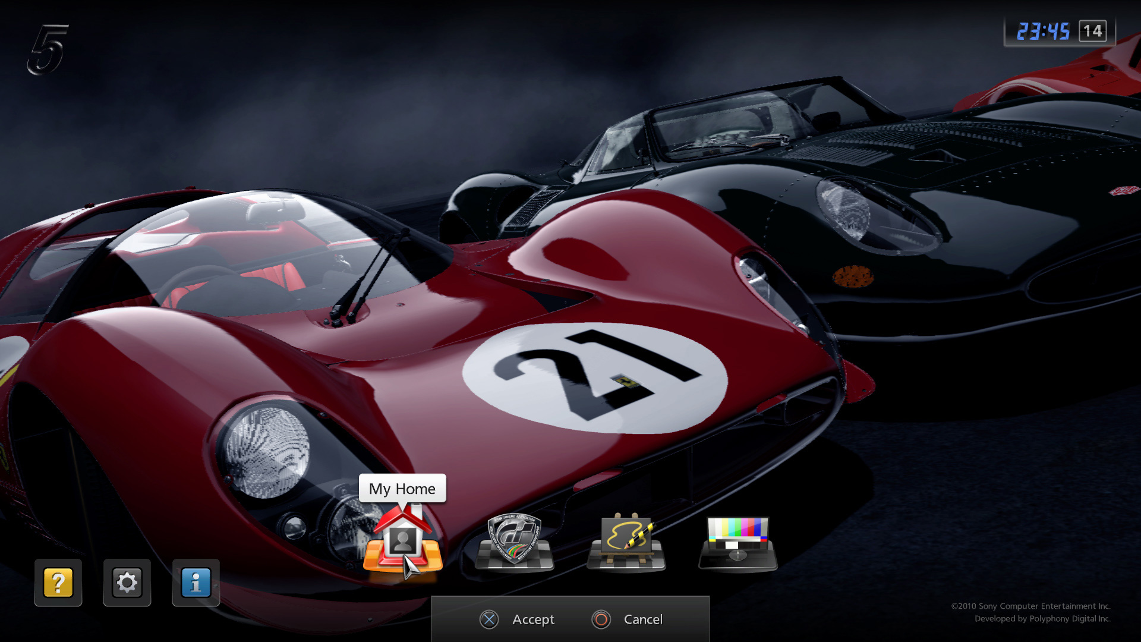Open the blue information icon
1141x642 pixels.
[x=196, y=583]
